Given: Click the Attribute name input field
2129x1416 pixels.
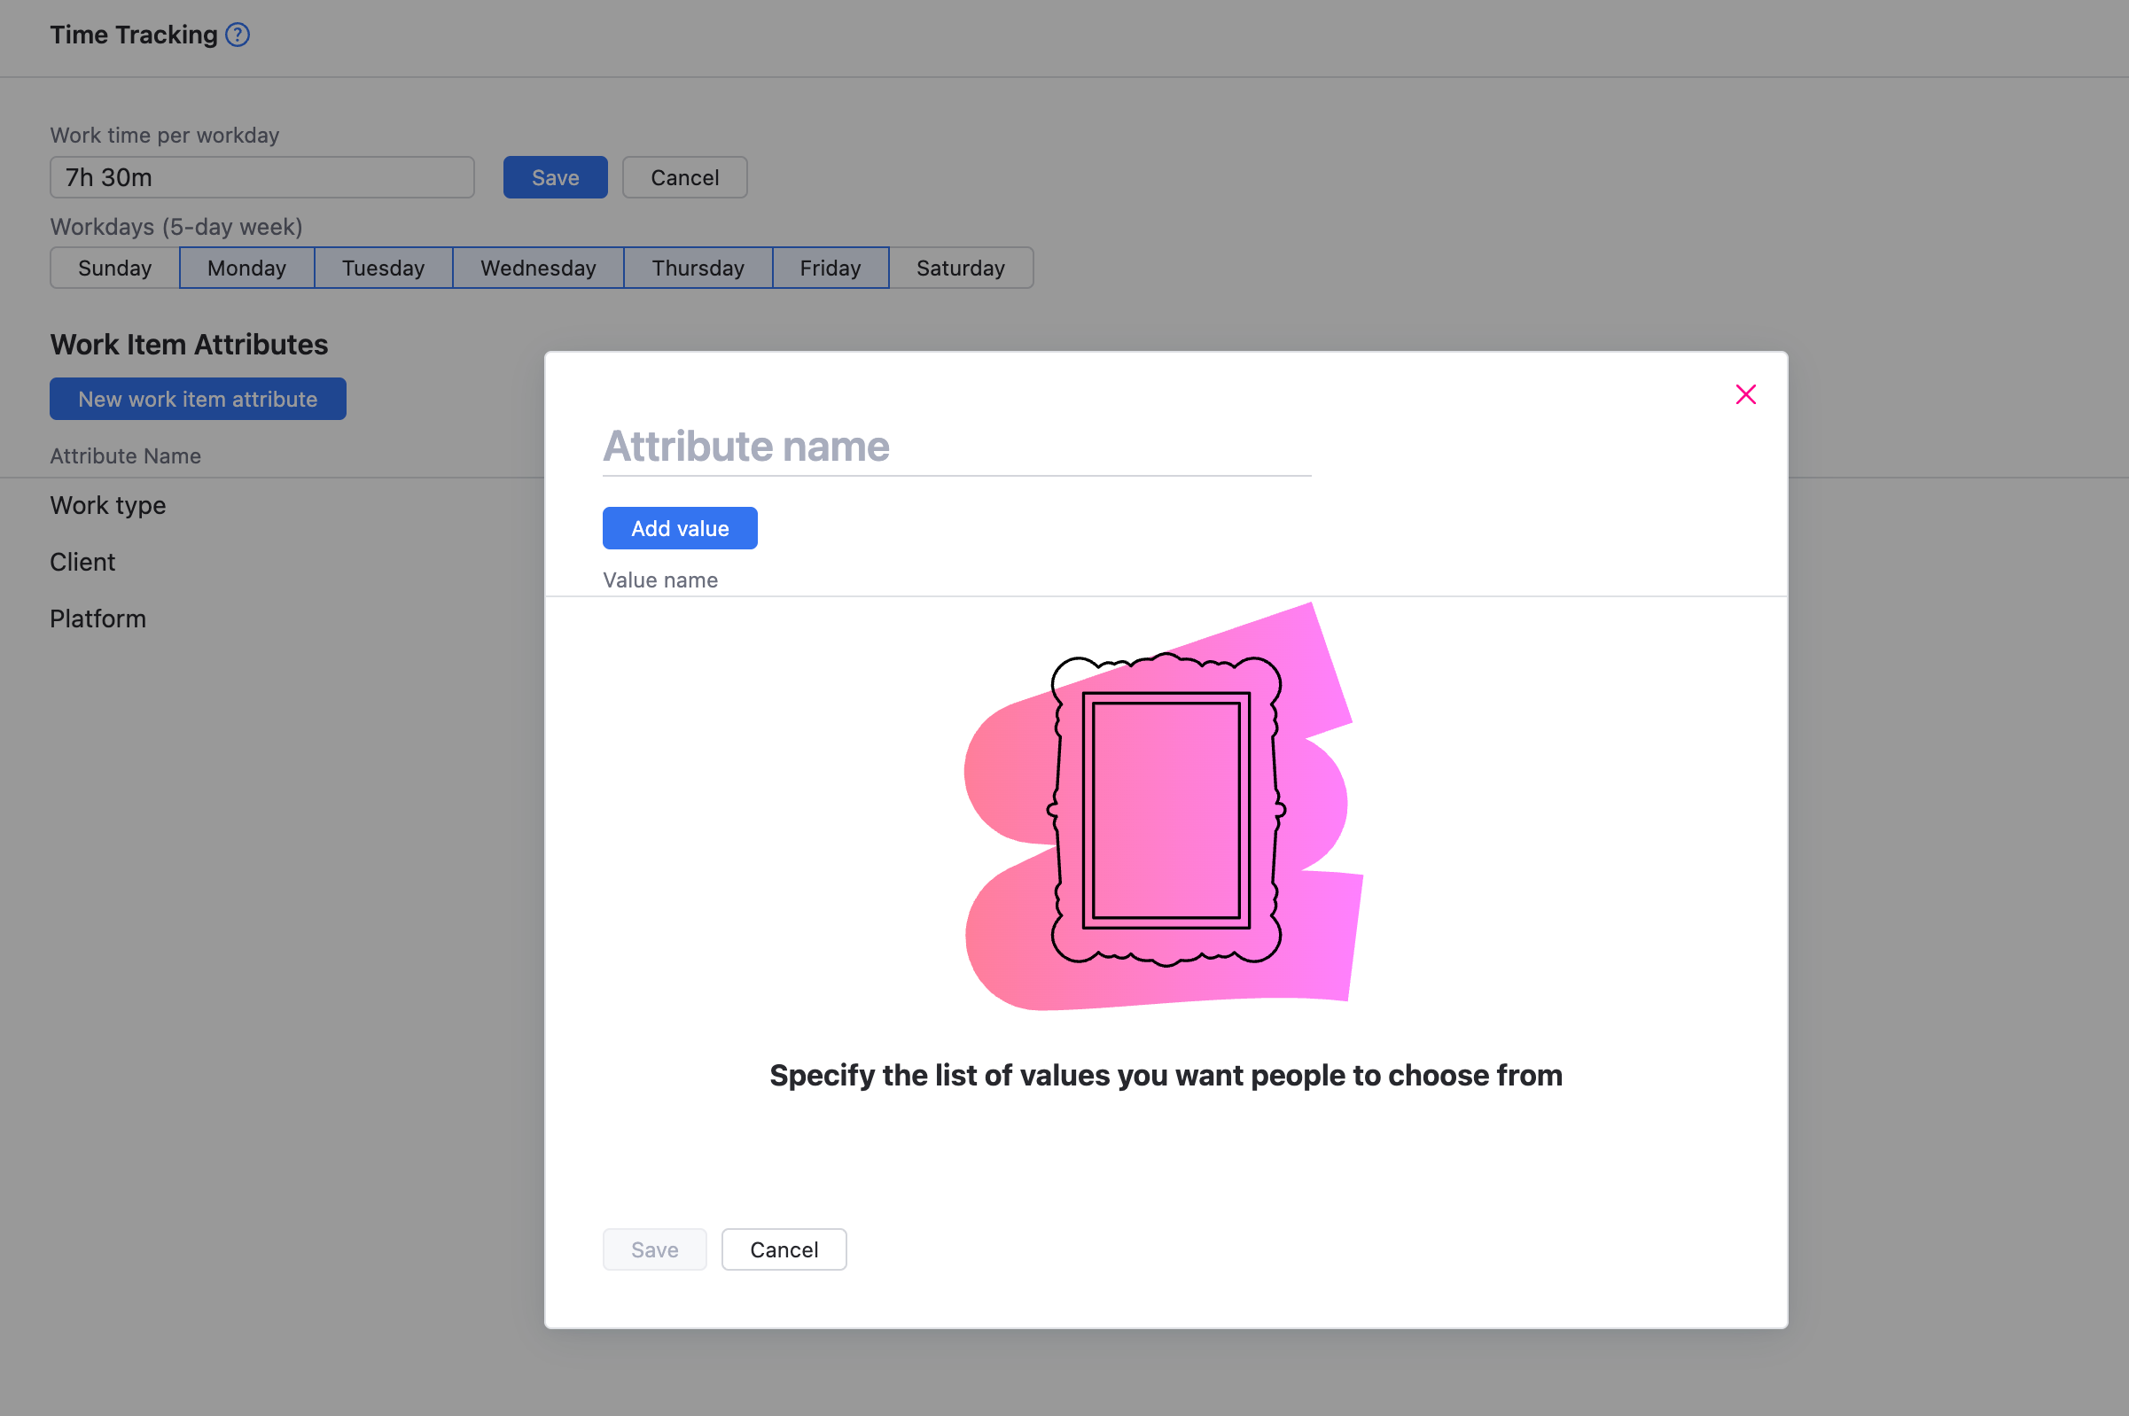Looking at the screenshot, I should pos(955,447).
